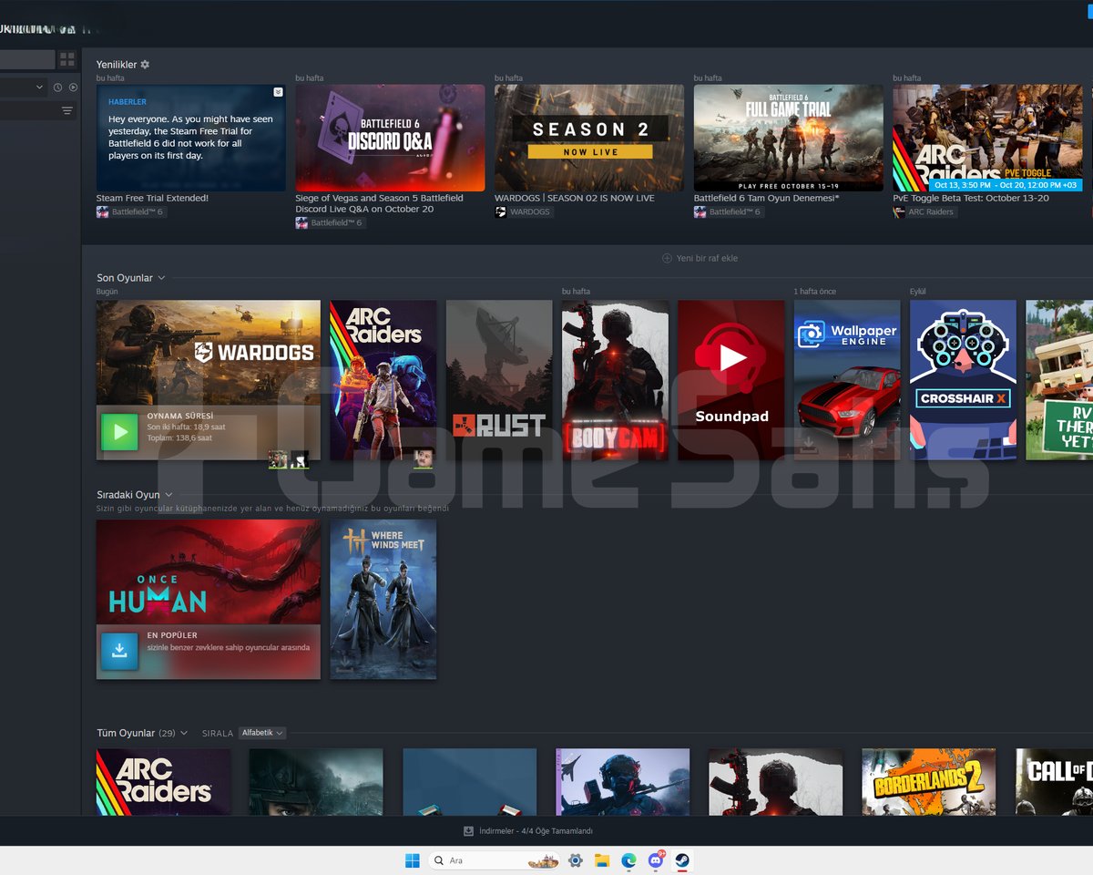Click the PvE Toggle Beta Test: October 13-20 title
The image size is (1093, 875).
click(971, 198)
